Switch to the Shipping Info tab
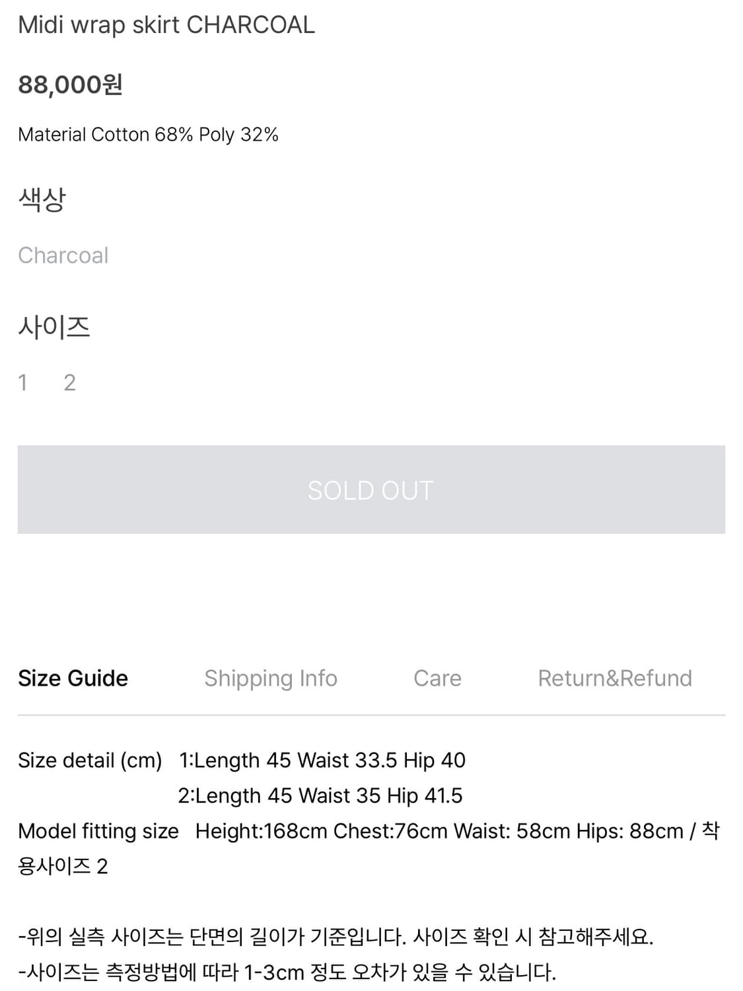This screenshot has width=743, height=991. [271, 679]
